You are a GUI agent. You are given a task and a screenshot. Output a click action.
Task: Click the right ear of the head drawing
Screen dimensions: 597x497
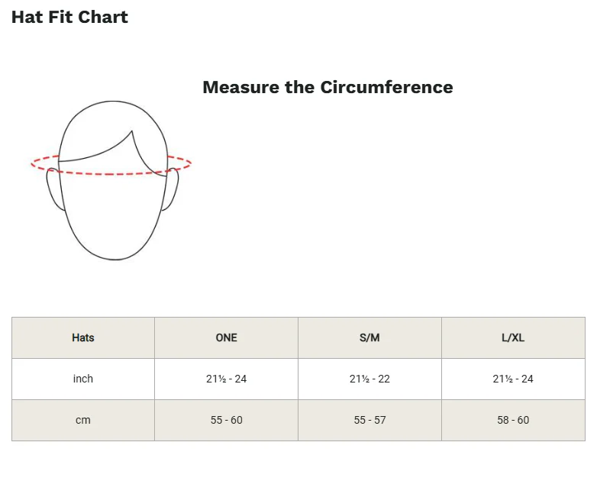click(171, 189)
